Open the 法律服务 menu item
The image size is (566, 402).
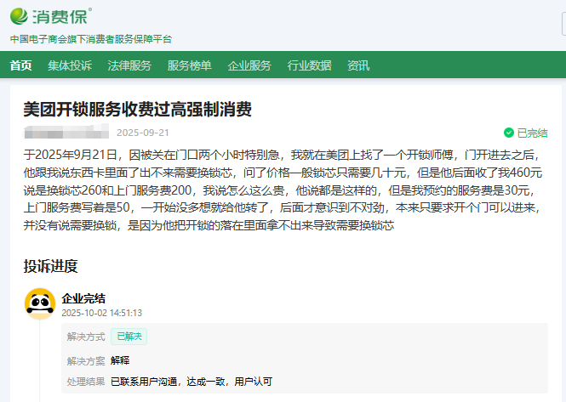click(x=129, y=65)
